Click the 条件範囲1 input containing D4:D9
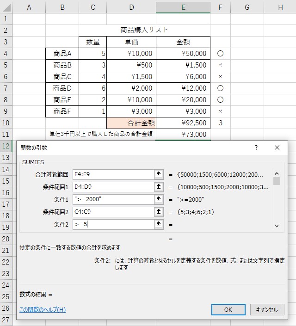296x326 pixels. click(x=112, y=187)
